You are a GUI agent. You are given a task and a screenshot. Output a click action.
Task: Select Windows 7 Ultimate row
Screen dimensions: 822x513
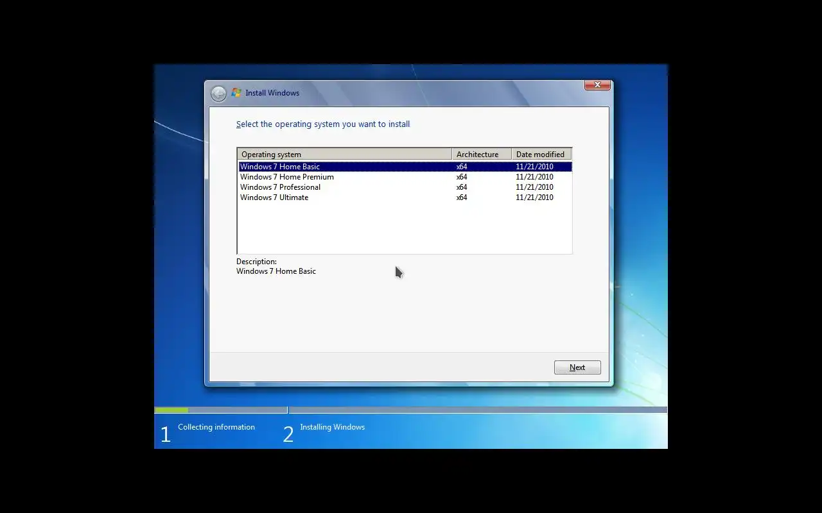(405, 198)
